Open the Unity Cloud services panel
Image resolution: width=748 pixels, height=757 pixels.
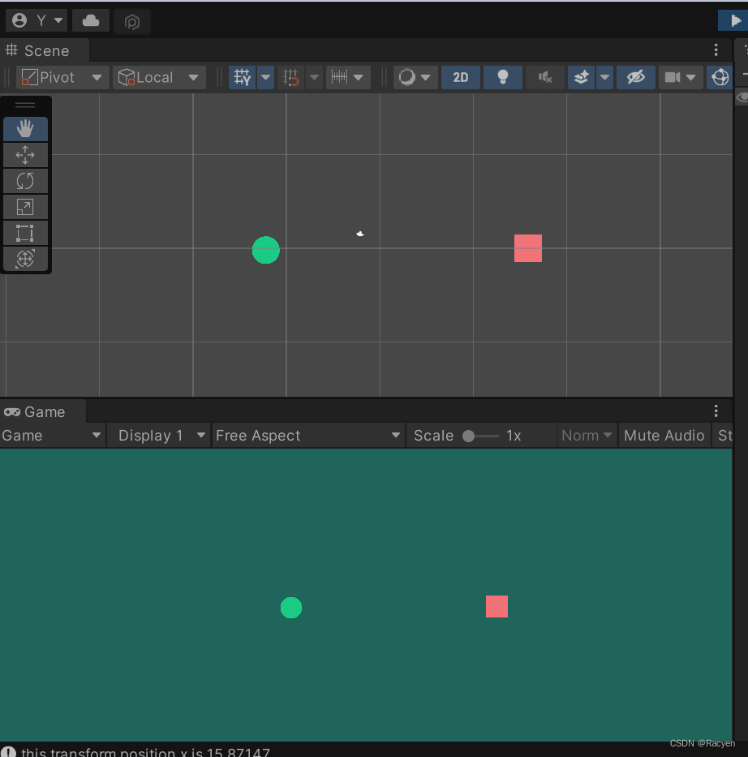[90, 19]
